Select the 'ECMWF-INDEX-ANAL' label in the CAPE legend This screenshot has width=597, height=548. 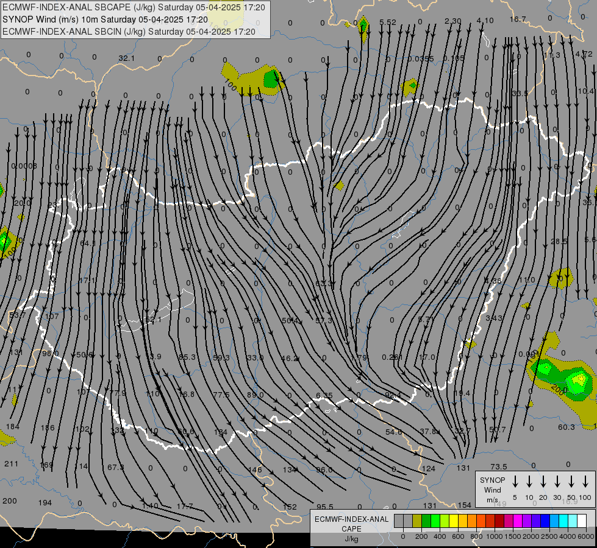[352, 519]
